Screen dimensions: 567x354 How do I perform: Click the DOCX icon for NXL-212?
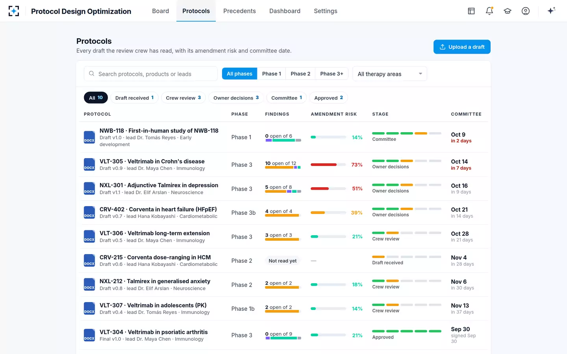pyautogui.click(x=89, y=284)
